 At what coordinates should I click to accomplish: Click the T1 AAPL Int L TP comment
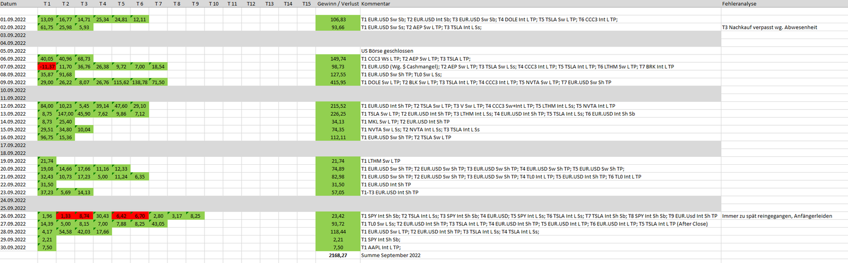pyautogui.click(x=381, y=248)
